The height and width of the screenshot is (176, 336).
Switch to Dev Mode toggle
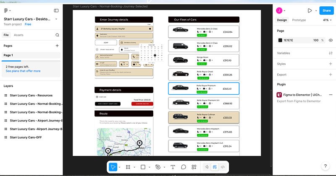[223, 167]
